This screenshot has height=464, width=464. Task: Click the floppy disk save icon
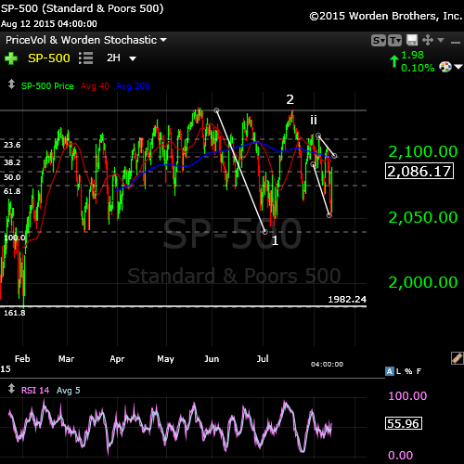pos(412,40)
